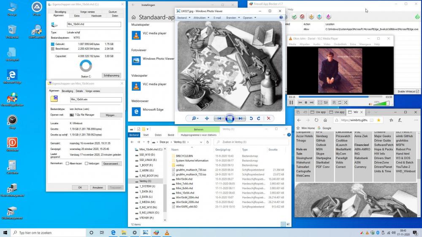The height and width of the screenshot is (237, 422).
Task: Expand the Branden dropdown menu
Action: coord(233,18)
